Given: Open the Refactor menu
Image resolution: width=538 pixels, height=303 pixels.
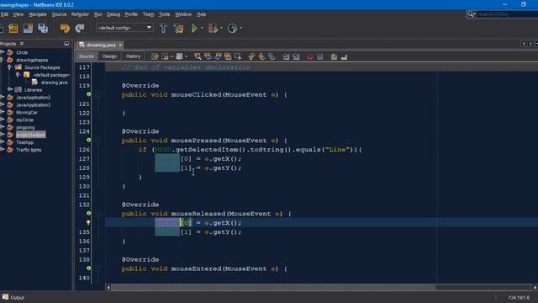Looking at the screenshot, I should pos(81,14).
